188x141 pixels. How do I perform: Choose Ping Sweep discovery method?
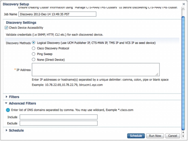(x=34, y=54)
